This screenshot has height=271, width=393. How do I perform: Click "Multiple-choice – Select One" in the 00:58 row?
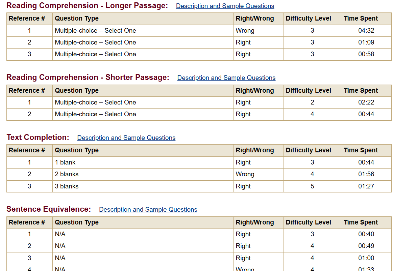96,54
